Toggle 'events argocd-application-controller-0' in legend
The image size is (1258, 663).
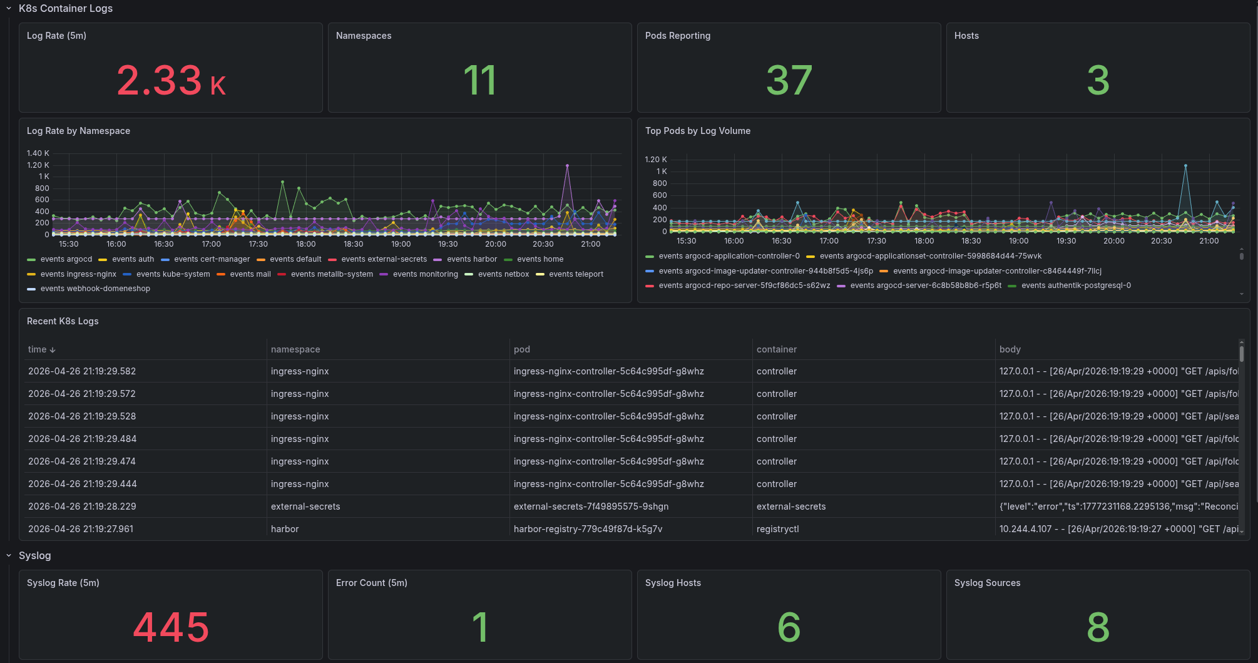(x=730, y=255)
